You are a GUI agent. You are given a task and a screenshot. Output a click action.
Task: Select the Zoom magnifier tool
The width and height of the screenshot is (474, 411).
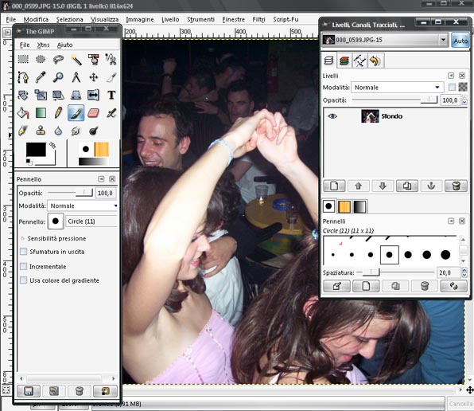pos(58,77)
